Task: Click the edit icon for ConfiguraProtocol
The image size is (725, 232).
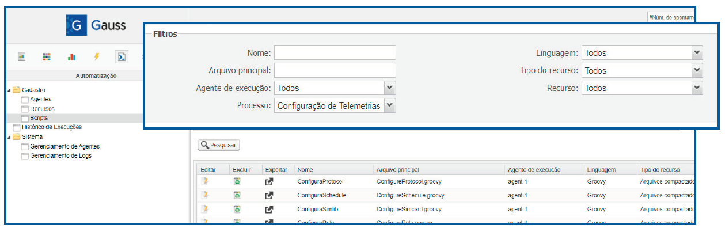Action: click(x=204, y=181)
